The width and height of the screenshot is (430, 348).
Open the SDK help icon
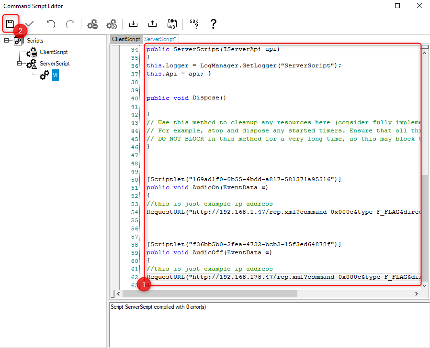point(194,23)
